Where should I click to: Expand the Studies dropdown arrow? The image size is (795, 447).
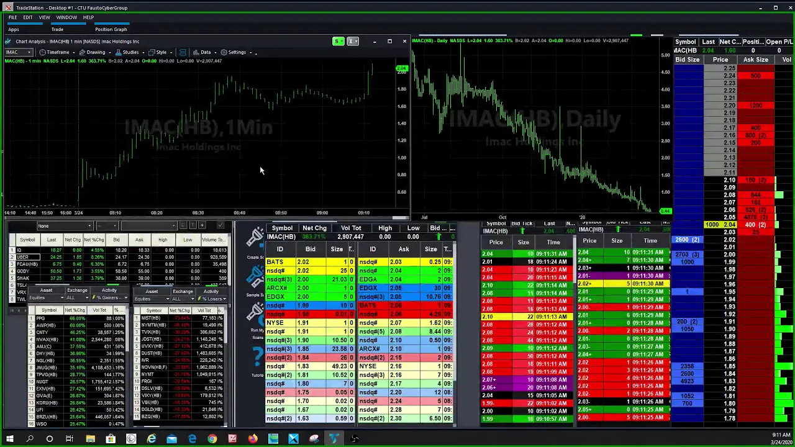click(x=143, y=52)
